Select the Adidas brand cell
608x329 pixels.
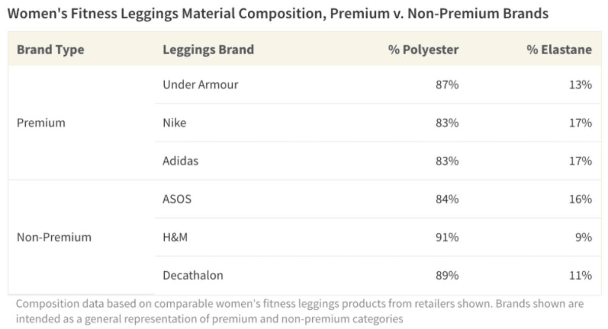180,161
